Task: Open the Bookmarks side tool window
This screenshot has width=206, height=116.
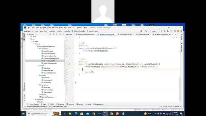Action: [24, 87]
